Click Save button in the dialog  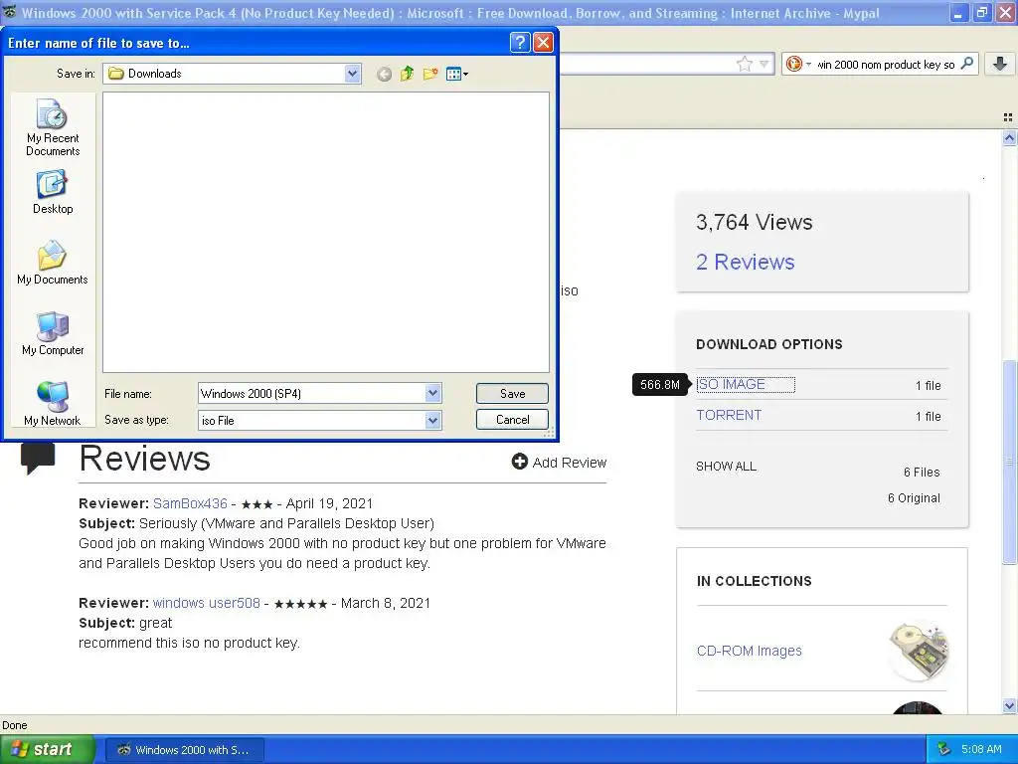512,393
